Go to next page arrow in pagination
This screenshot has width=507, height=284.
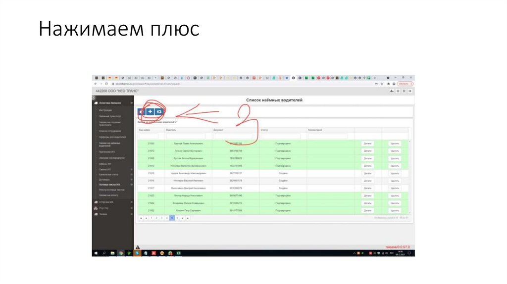(x=182, y=218)
